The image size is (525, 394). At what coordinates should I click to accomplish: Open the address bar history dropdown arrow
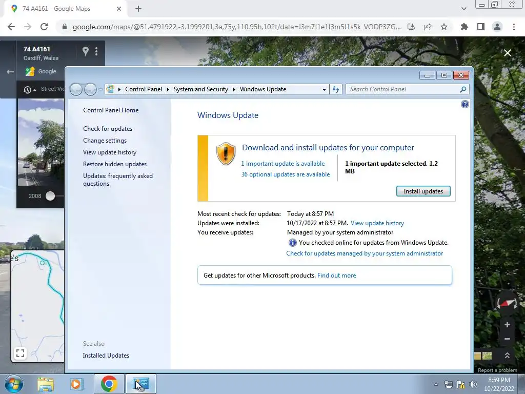(324, 89)
